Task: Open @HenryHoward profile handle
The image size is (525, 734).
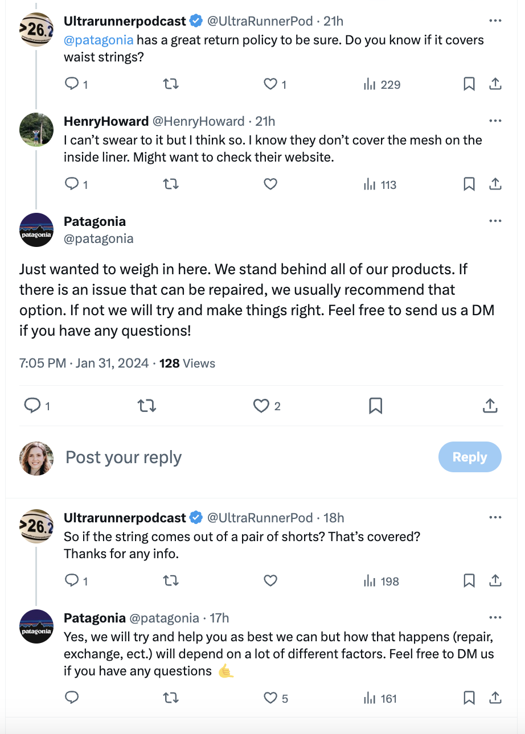Action: click(198, 121)
